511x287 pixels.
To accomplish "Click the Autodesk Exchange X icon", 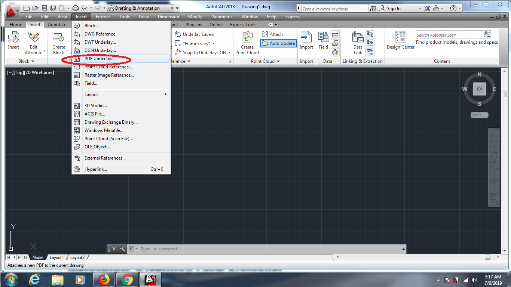I will click(428, 8).
